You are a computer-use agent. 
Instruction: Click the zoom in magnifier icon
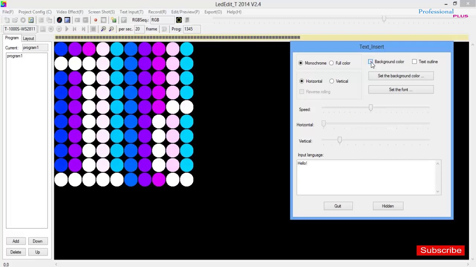pyautogui.click(x=103, y=29)
